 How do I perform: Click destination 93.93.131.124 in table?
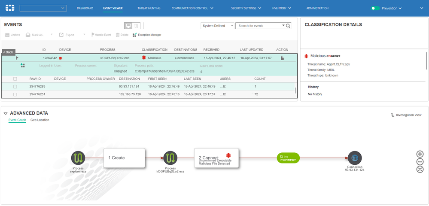(x=129, y=86)
